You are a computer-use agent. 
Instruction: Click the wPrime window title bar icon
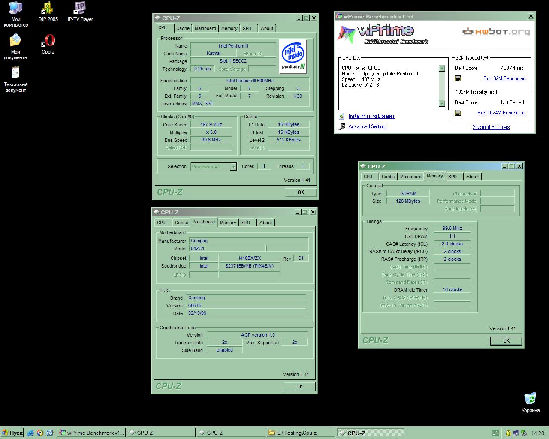(339, 17)
